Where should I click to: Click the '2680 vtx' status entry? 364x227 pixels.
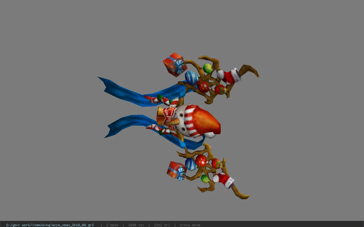tap(136, 225)
